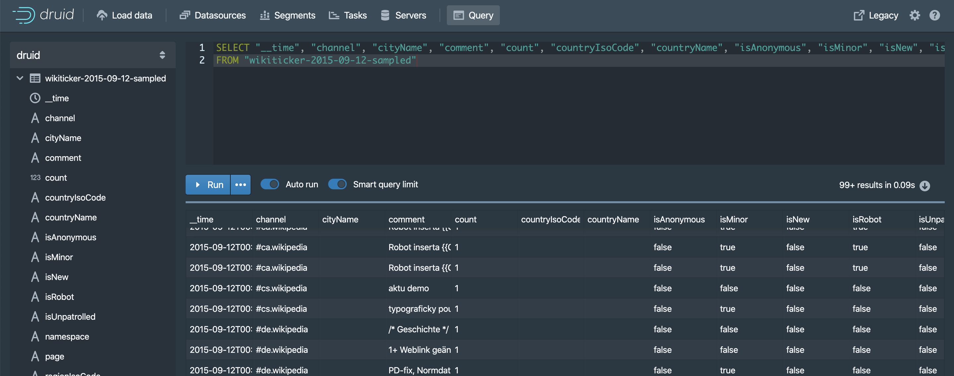The height and width of the screenshot is (376, 954).
Task: Open Run button's more options menu
Action: pyautogui.click(x=240, y=184)
